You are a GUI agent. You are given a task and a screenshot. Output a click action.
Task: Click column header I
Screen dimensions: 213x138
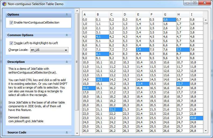coord(196,14)
